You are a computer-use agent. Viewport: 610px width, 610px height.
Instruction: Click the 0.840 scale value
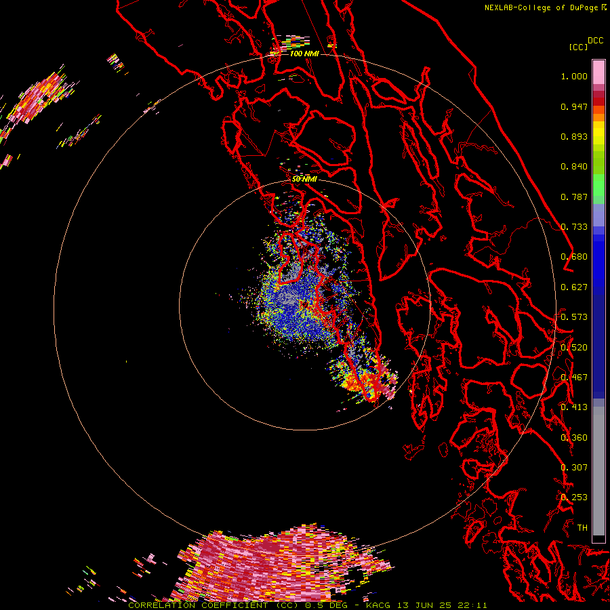tap(574, 167)
